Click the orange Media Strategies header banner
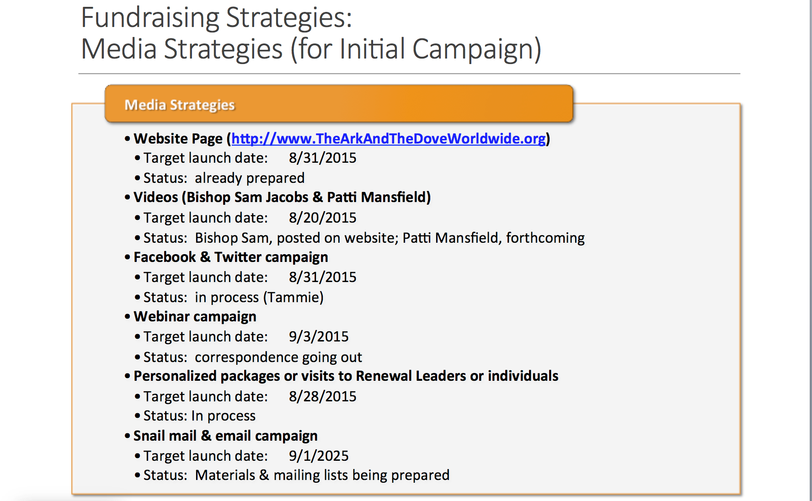The width and height of the screenshot is (812, 501). click(339, 104)
